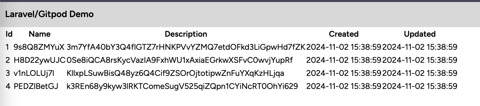Screen dimensions: 480x106
Task: Click the Name column header
Action: point(40,34)
